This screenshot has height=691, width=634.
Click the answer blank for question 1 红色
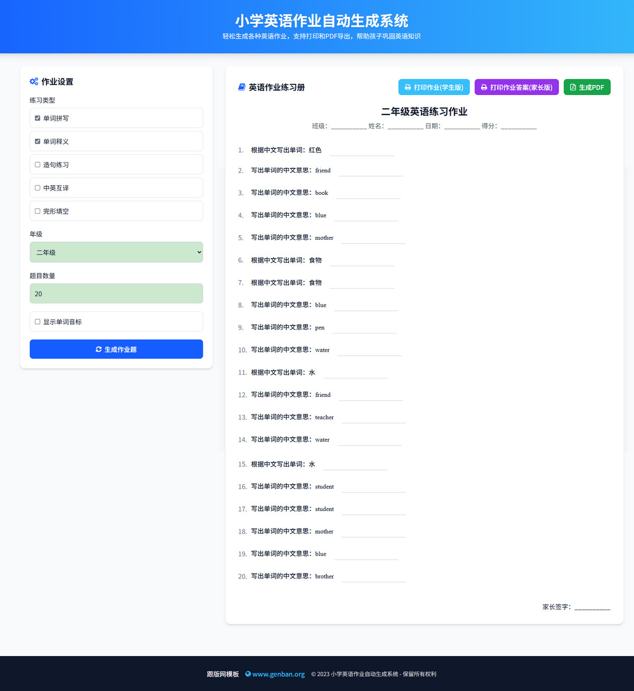coord(362,151)
